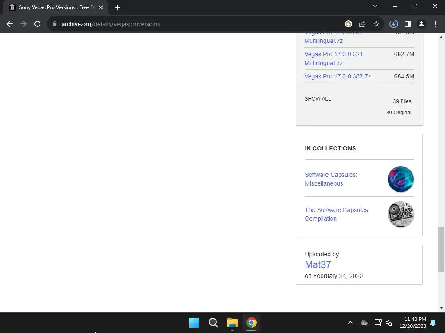
Task: Click the Software Capsules Miscellaneous thumbnail
Action: 400,179
